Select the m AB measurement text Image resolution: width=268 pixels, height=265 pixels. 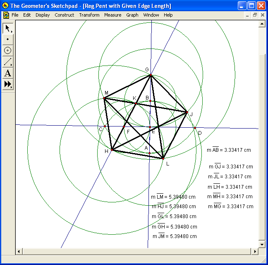coord(229,150)
